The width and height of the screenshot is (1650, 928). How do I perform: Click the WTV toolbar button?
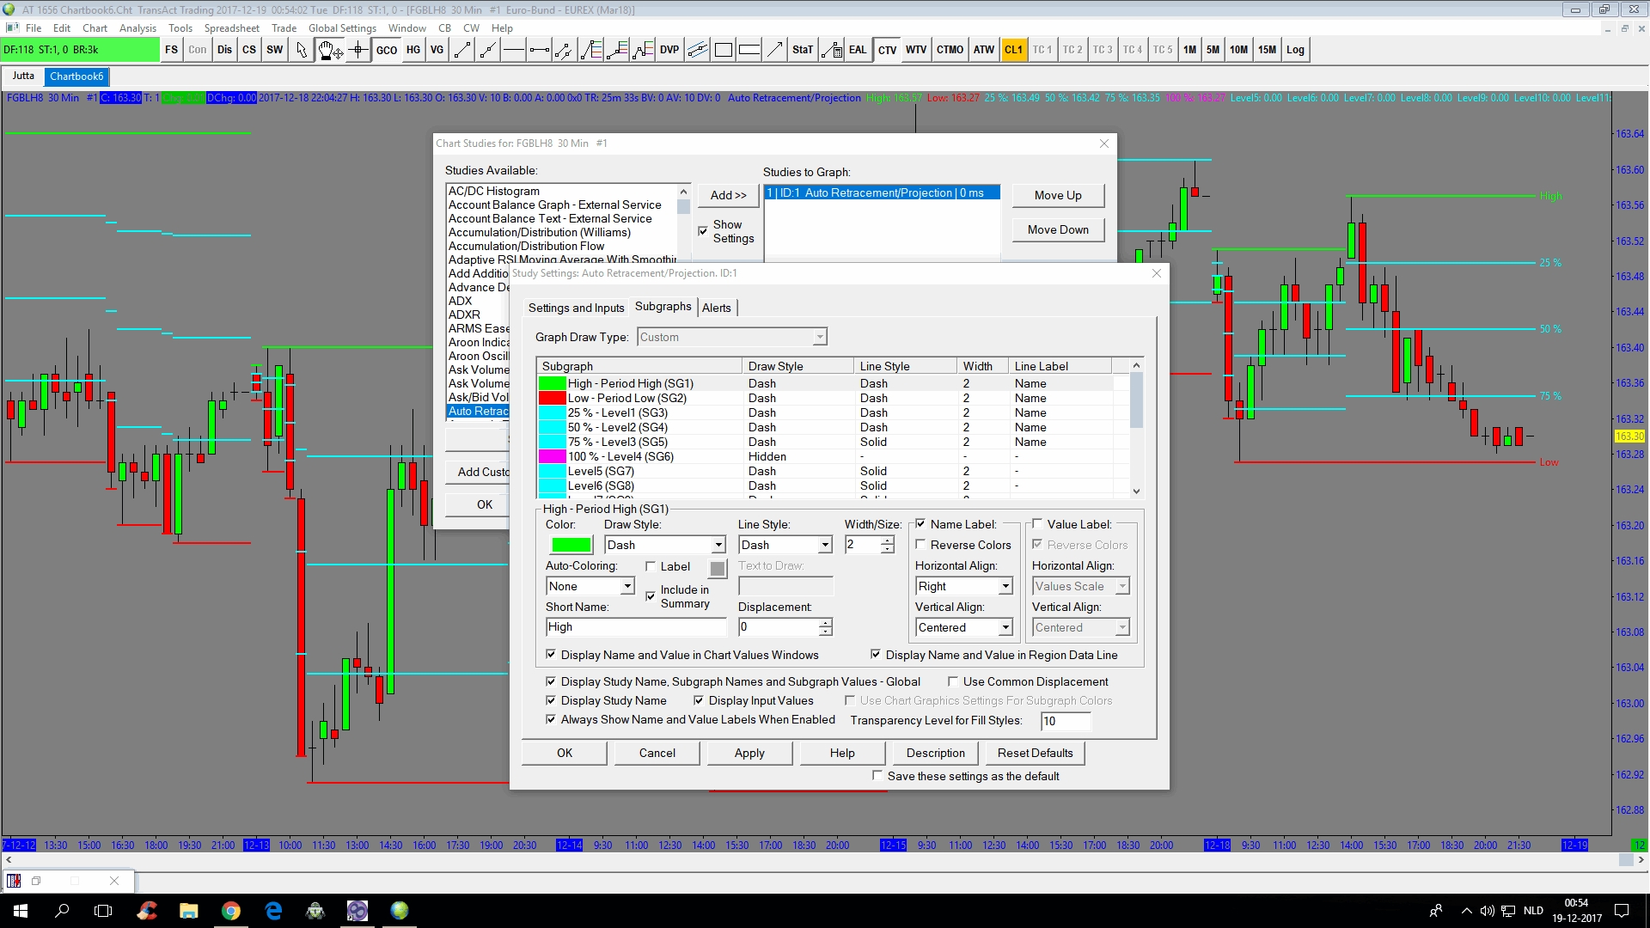pyautogui.click(x=916, y=50)
